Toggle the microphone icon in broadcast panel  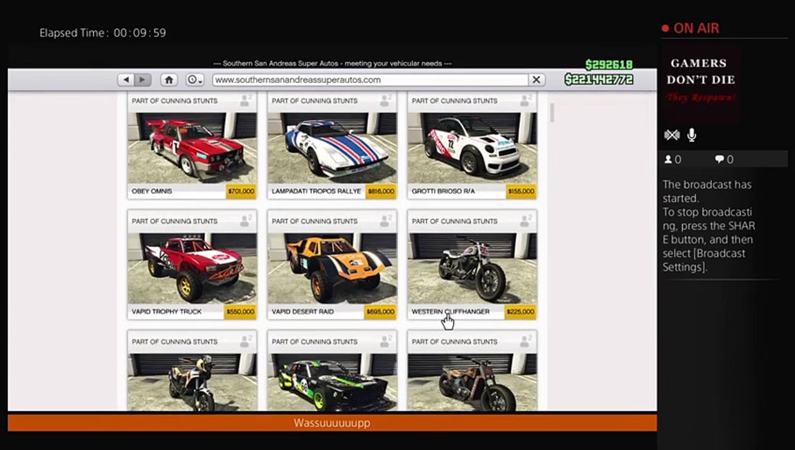tap(692, 135)
